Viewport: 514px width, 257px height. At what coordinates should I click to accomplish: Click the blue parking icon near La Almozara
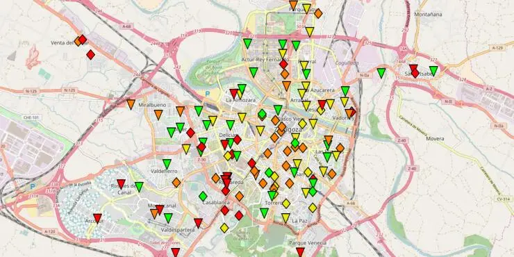[x=207, y=94]
